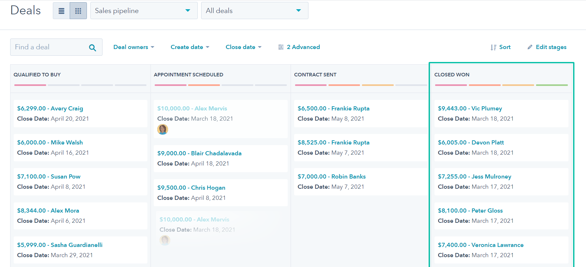Expand the Create date filter
The height and width of the screenshot is (267, 586).
pyautogui.click(x=190, y=47)
